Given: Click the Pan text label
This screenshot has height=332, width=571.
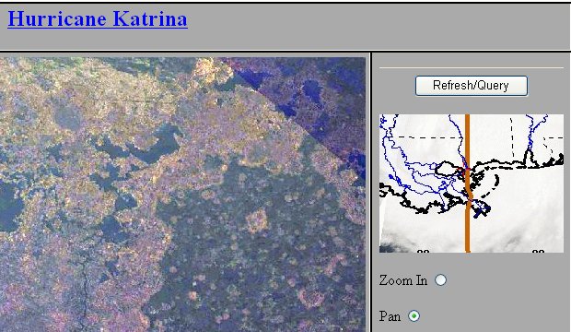Looking at the screenshot, I should pos(390,316).
